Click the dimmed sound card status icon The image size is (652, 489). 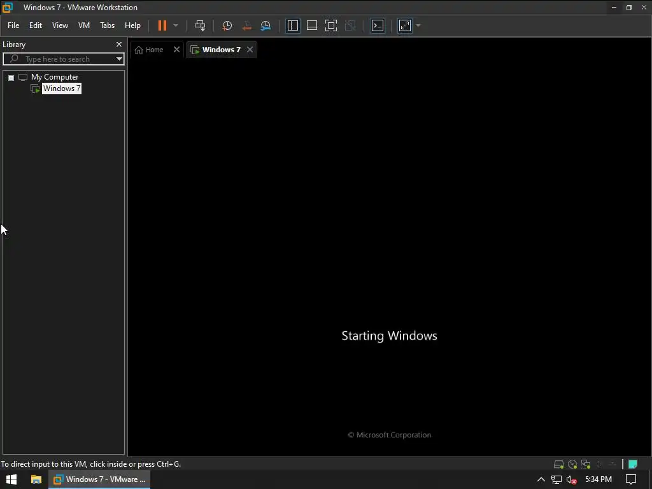[599, 464]
